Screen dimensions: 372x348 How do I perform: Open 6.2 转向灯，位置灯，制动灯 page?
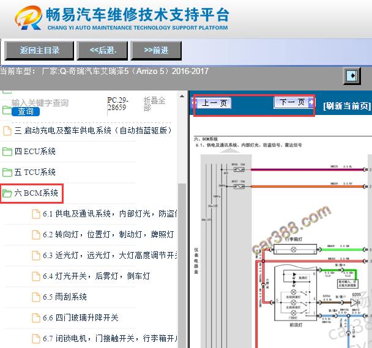pyautogui.click(x=108, y=235)
